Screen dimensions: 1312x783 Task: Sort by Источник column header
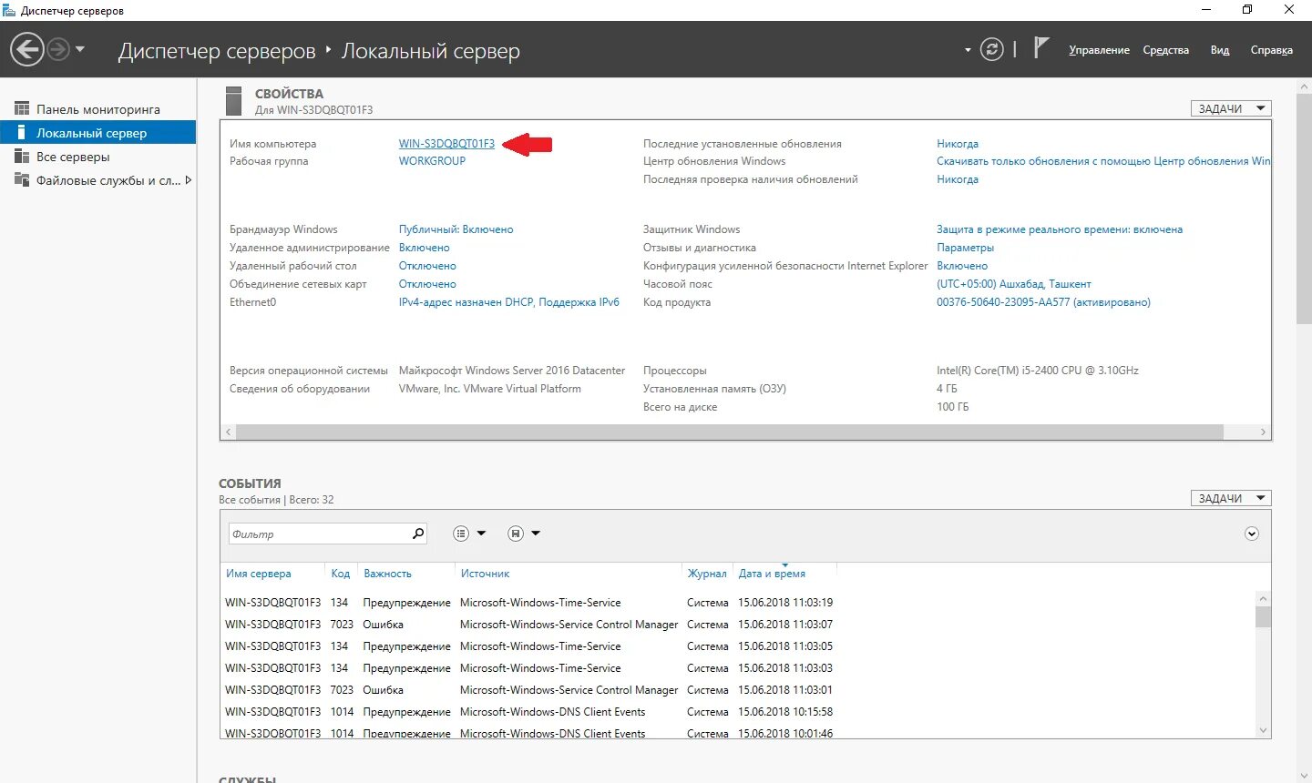[x=485, y=574]
